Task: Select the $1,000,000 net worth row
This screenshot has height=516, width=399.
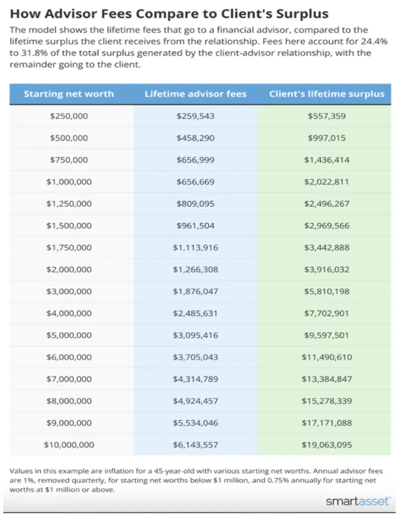Action: click(x=200, y=181)
